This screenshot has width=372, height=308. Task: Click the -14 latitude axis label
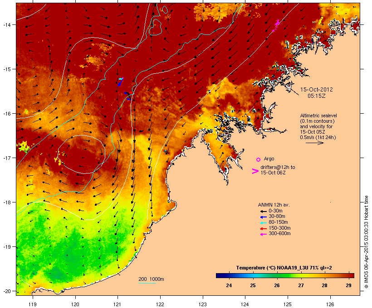coord(7,24)
